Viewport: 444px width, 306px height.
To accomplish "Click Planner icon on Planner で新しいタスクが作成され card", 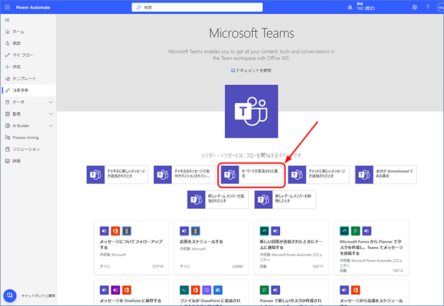I will coord(264,290).
